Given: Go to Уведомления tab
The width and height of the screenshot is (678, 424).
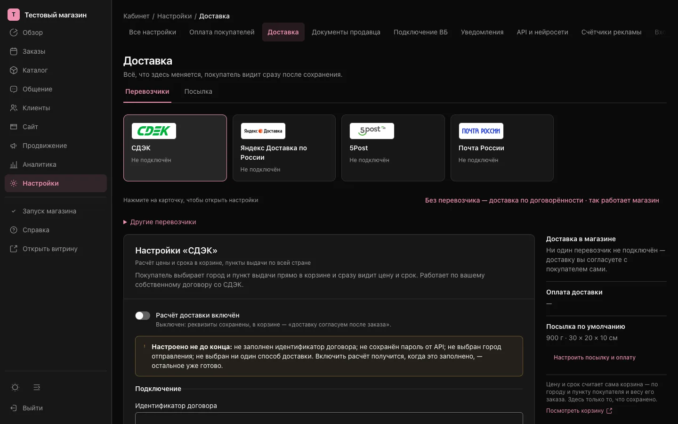Looking at the screenshot, I should tap(482, 32).
